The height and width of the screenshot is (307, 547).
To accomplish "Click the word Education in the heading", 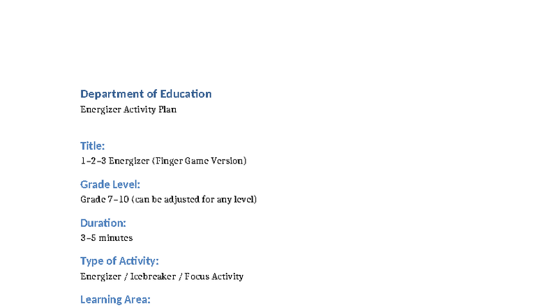I will (x=186, y=94).
